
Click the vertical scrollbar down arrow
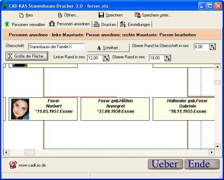click(217, 146)
